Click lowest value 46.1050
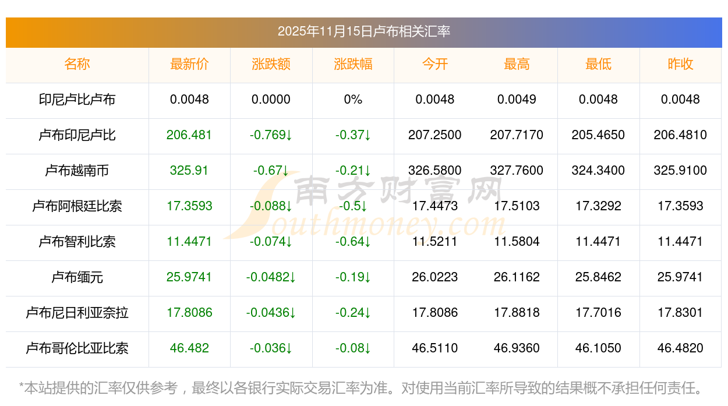The image size is (728, 406). point(599,348)
